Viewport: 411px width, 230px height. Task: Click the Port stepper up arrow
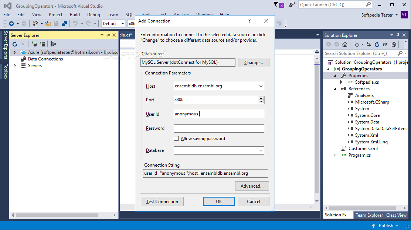coord(261,98)
